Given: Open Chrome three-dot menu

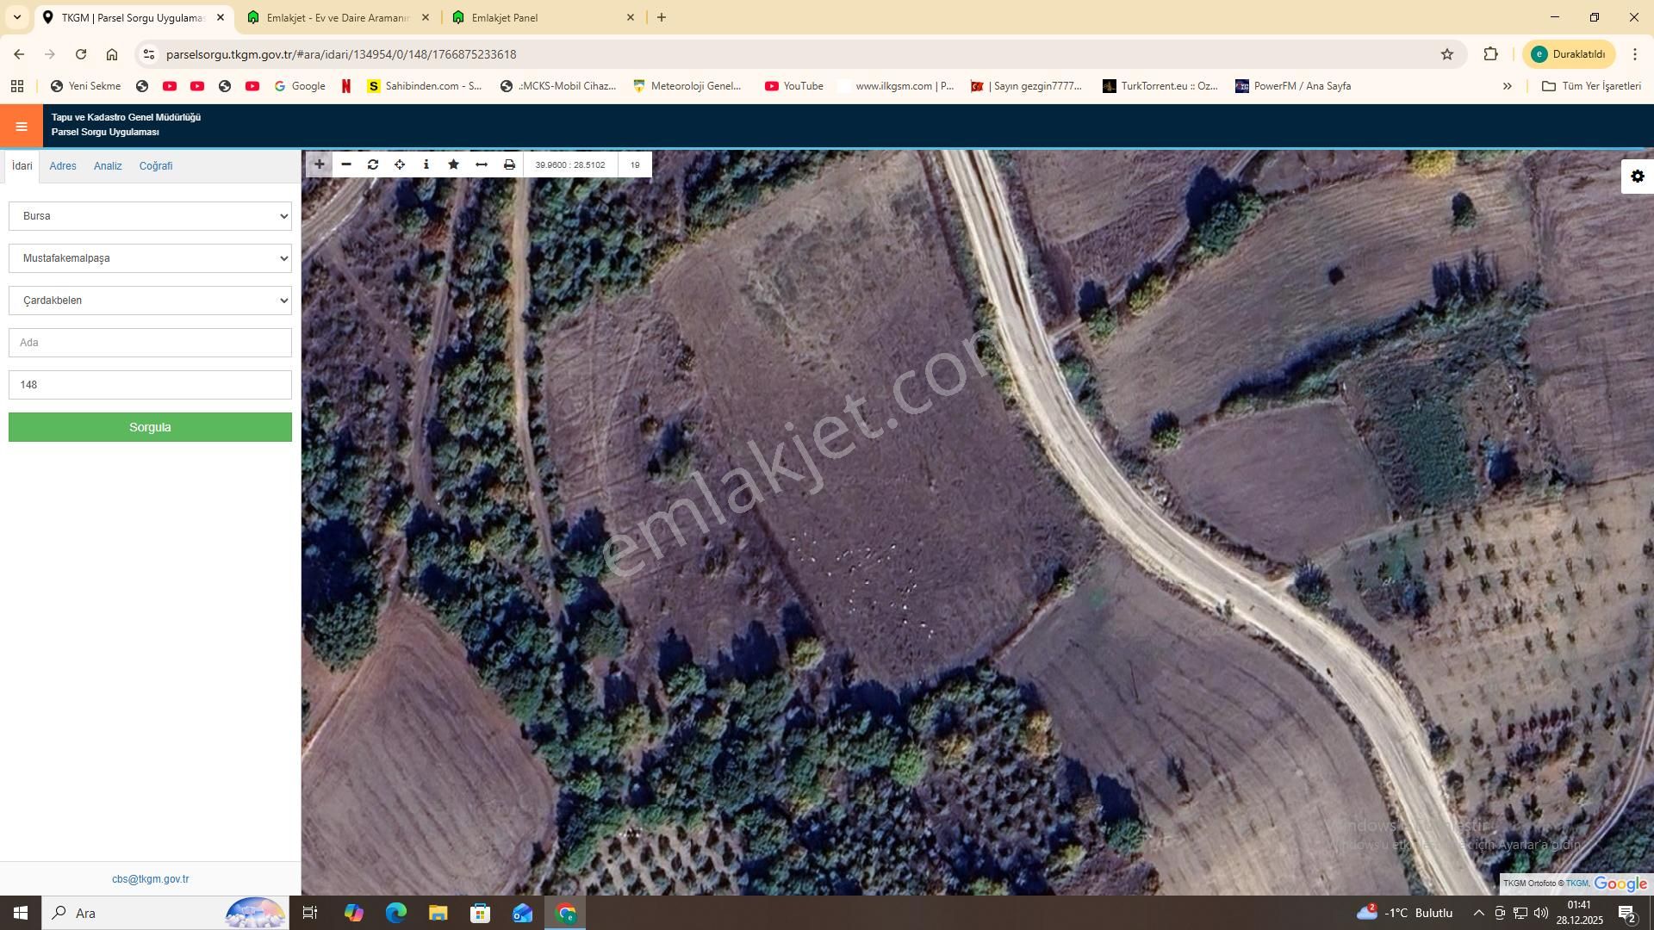Looking at the screenshot, I should (1634, 54).
